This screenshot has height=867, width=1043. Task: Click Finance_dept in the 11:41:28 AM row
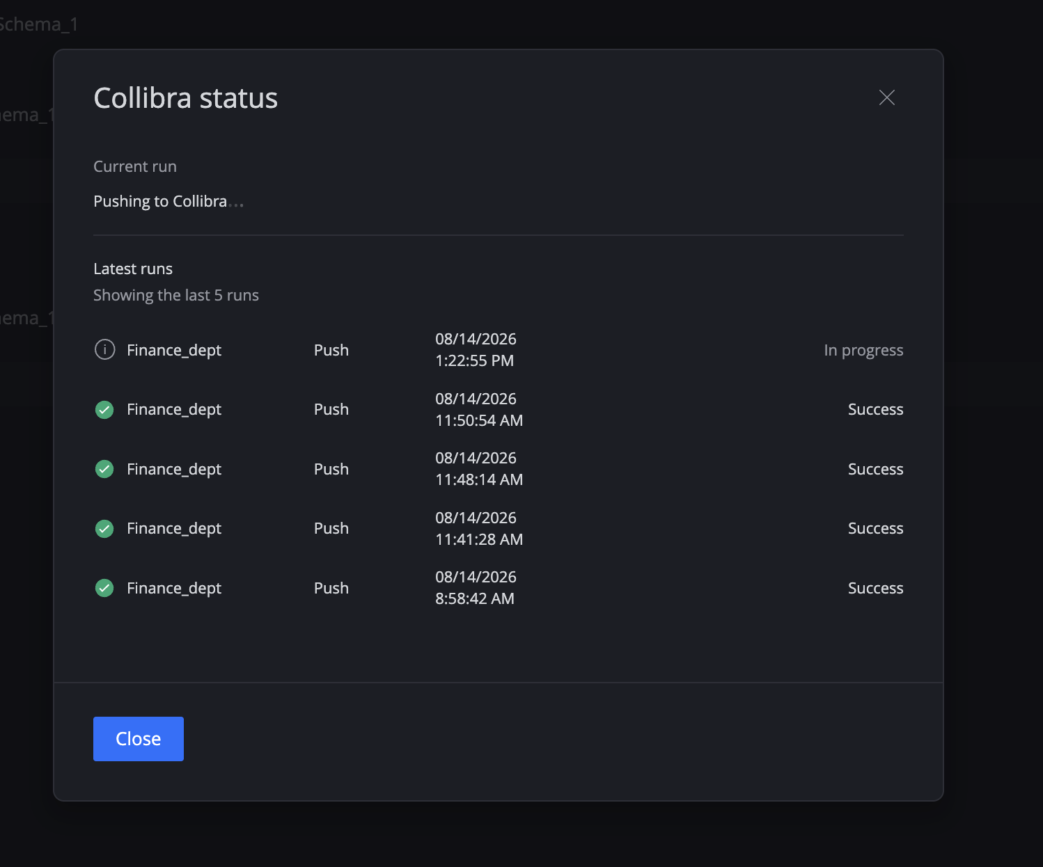coord(174,528)
